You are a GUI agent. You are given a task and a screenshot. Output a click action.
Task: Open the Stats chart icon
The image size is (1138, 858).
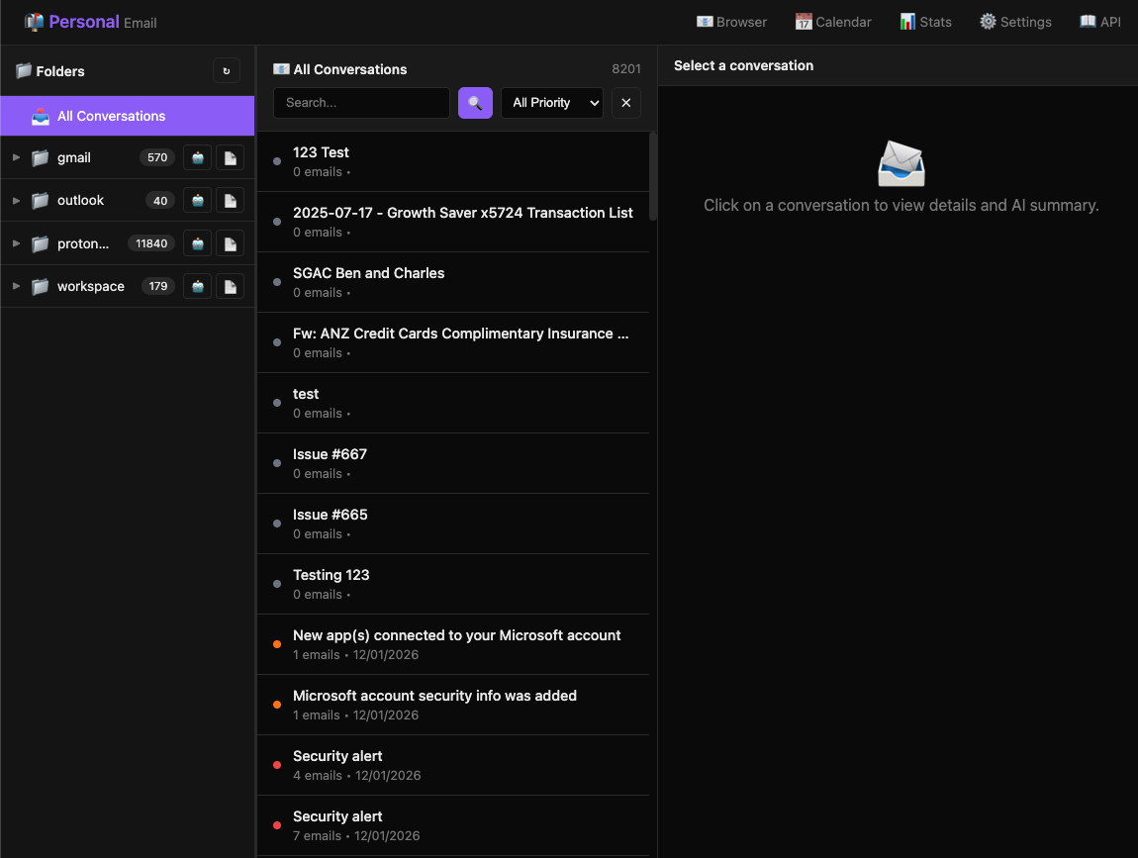pyautogui.click(x=925, y=21)
